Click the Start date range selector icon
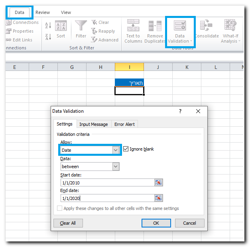Viewport: 250px width, 247px height. [159, 182]
